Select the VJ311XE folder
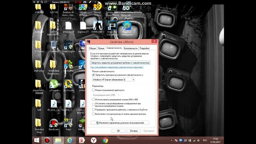 (54, 9)
